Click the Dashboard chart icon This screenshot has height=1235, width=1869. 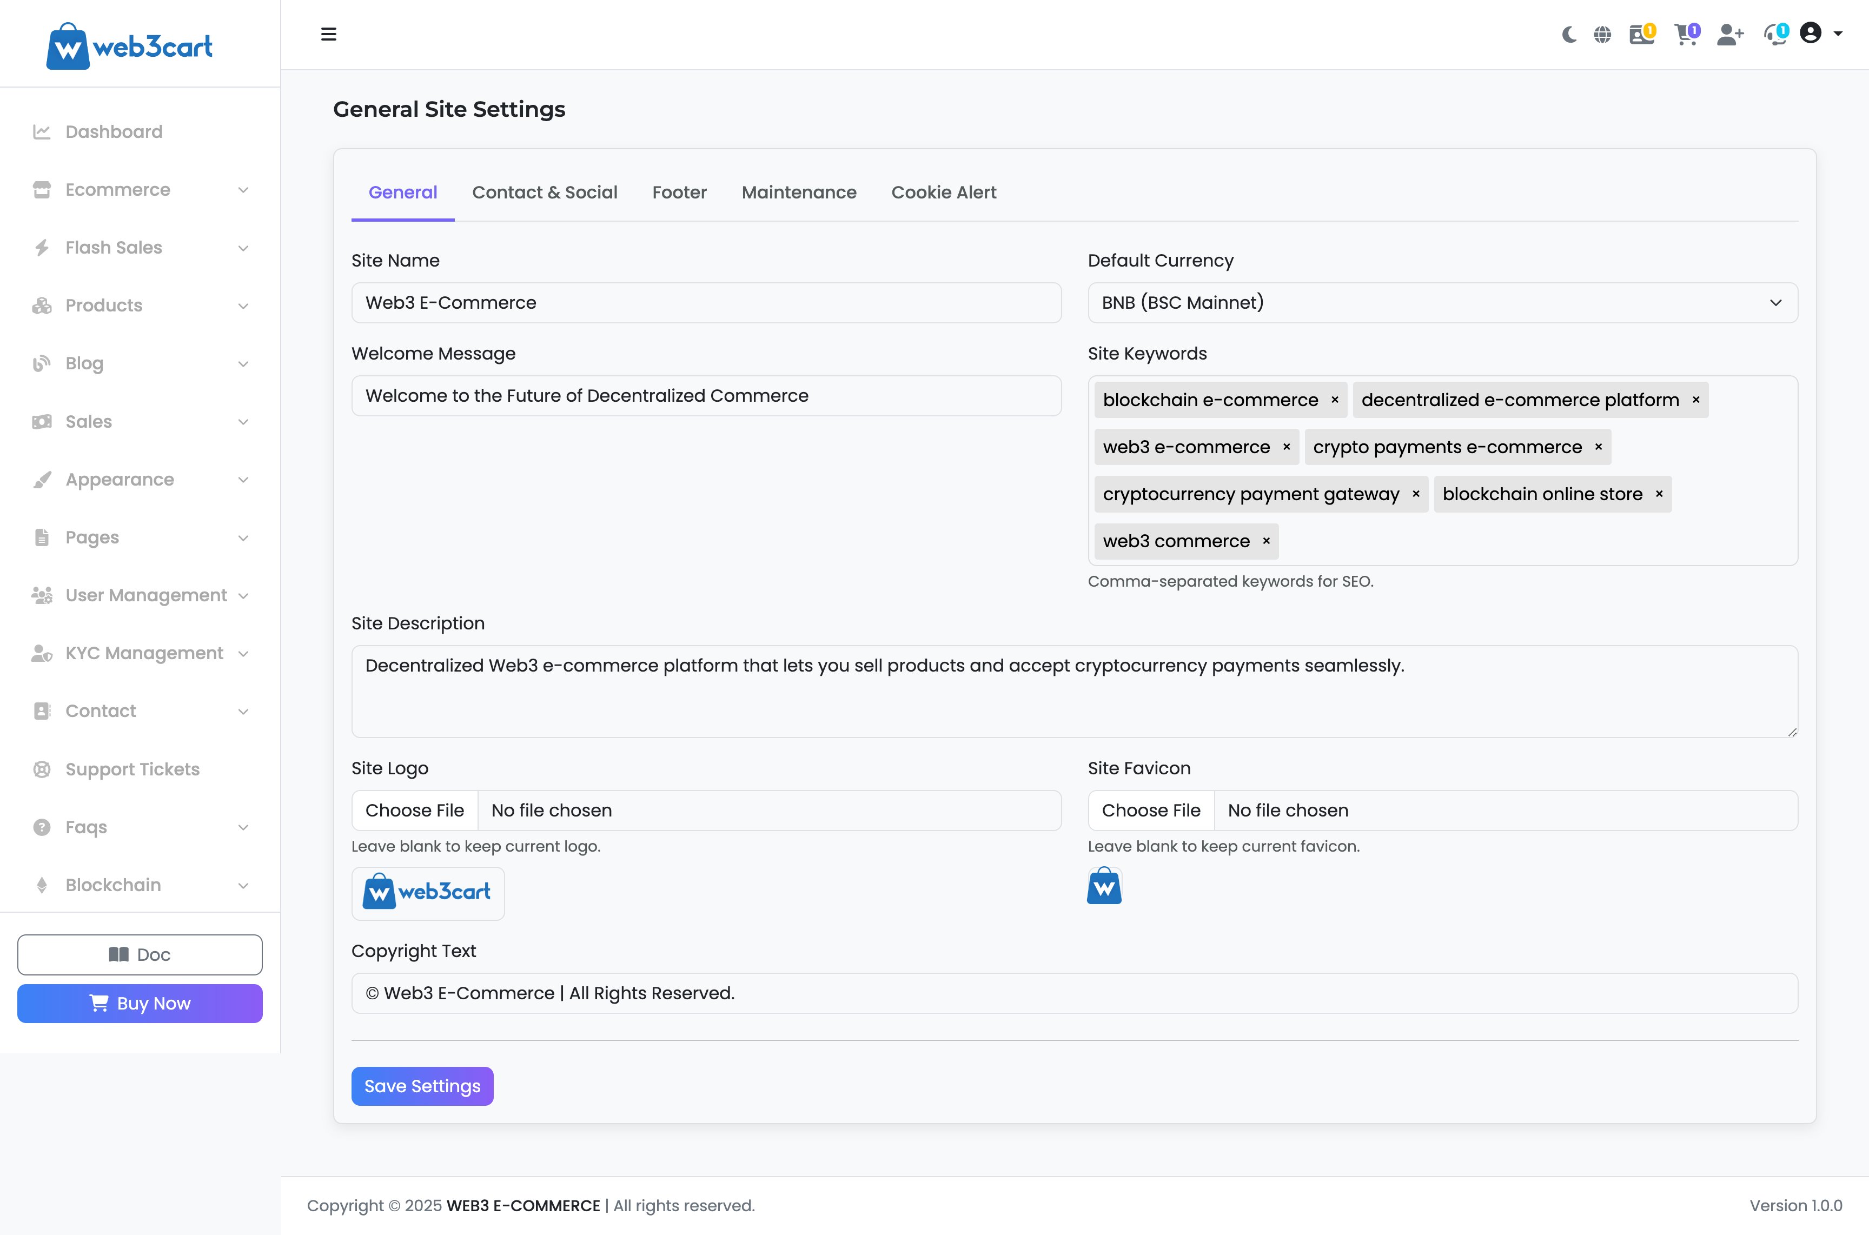click(x=42, y=131)
